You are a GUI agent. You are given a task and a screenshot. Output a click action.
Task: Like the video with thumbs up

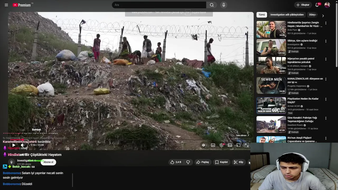click(176, 162)
